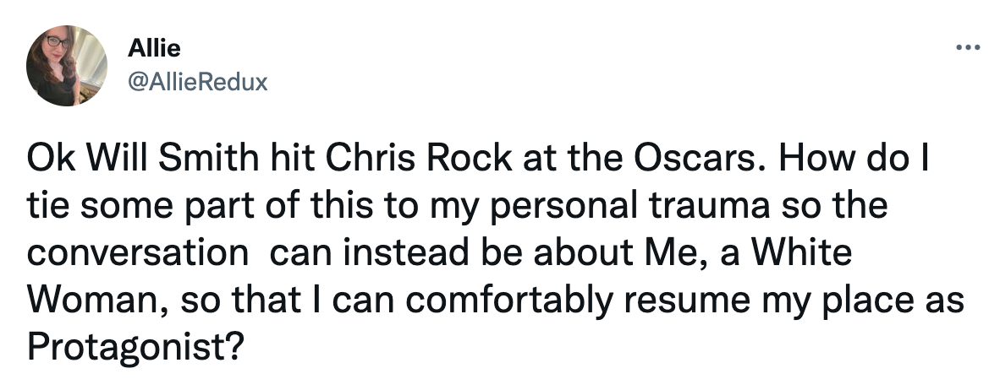Viewport: 1000px width, 390px height.
Task: Click the words "Will Smith" in the tweet
Action: [145, 160]
